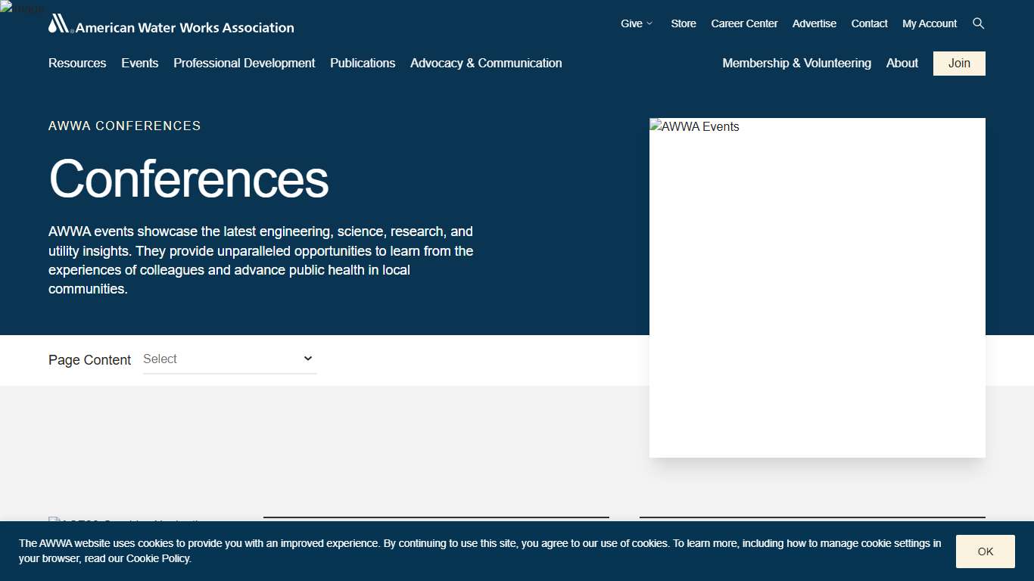Open Membership & Volunteering menu
1034x581 pixels.
pyautogui.click(x=796, y=64)
